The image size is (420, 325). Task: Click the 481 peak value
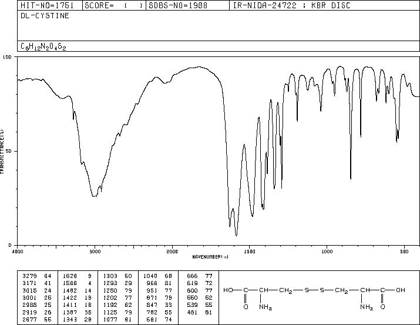click(x=192, y=312)
